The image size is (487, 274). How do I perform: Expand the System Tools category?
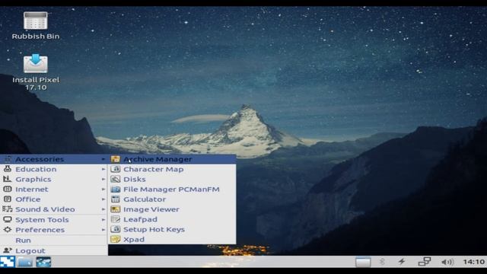pos(54,220)
